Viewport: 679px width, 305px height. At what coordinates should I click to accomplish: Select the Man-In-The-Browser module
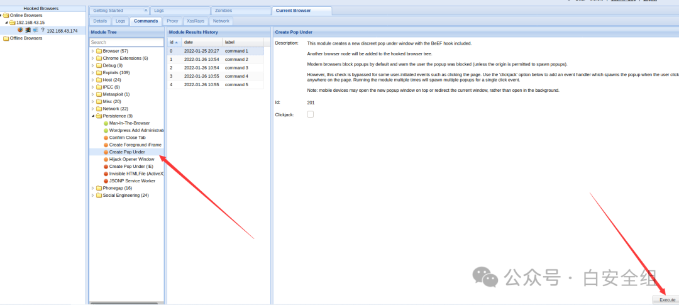[130, 123]
